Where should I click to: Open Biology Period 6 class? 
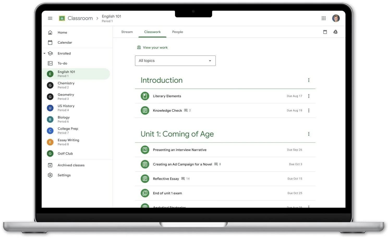pyautogui.click(x=76, y=119)
